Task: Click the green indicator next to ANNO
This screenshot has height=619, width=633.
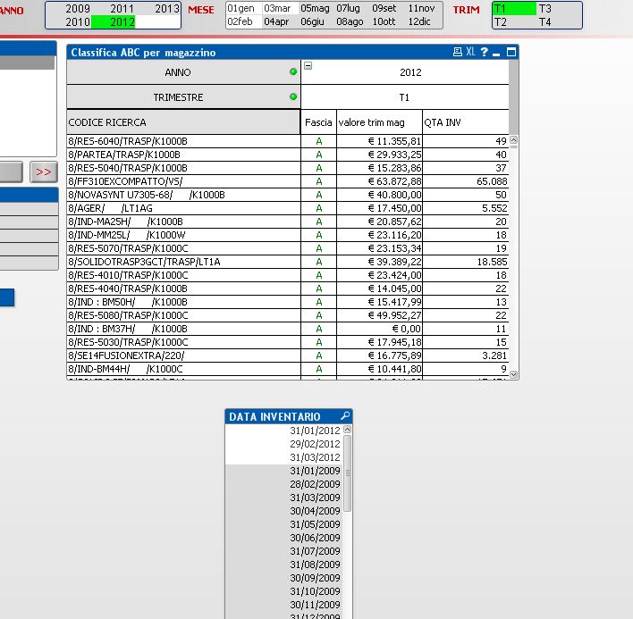Action: point(293,71)
